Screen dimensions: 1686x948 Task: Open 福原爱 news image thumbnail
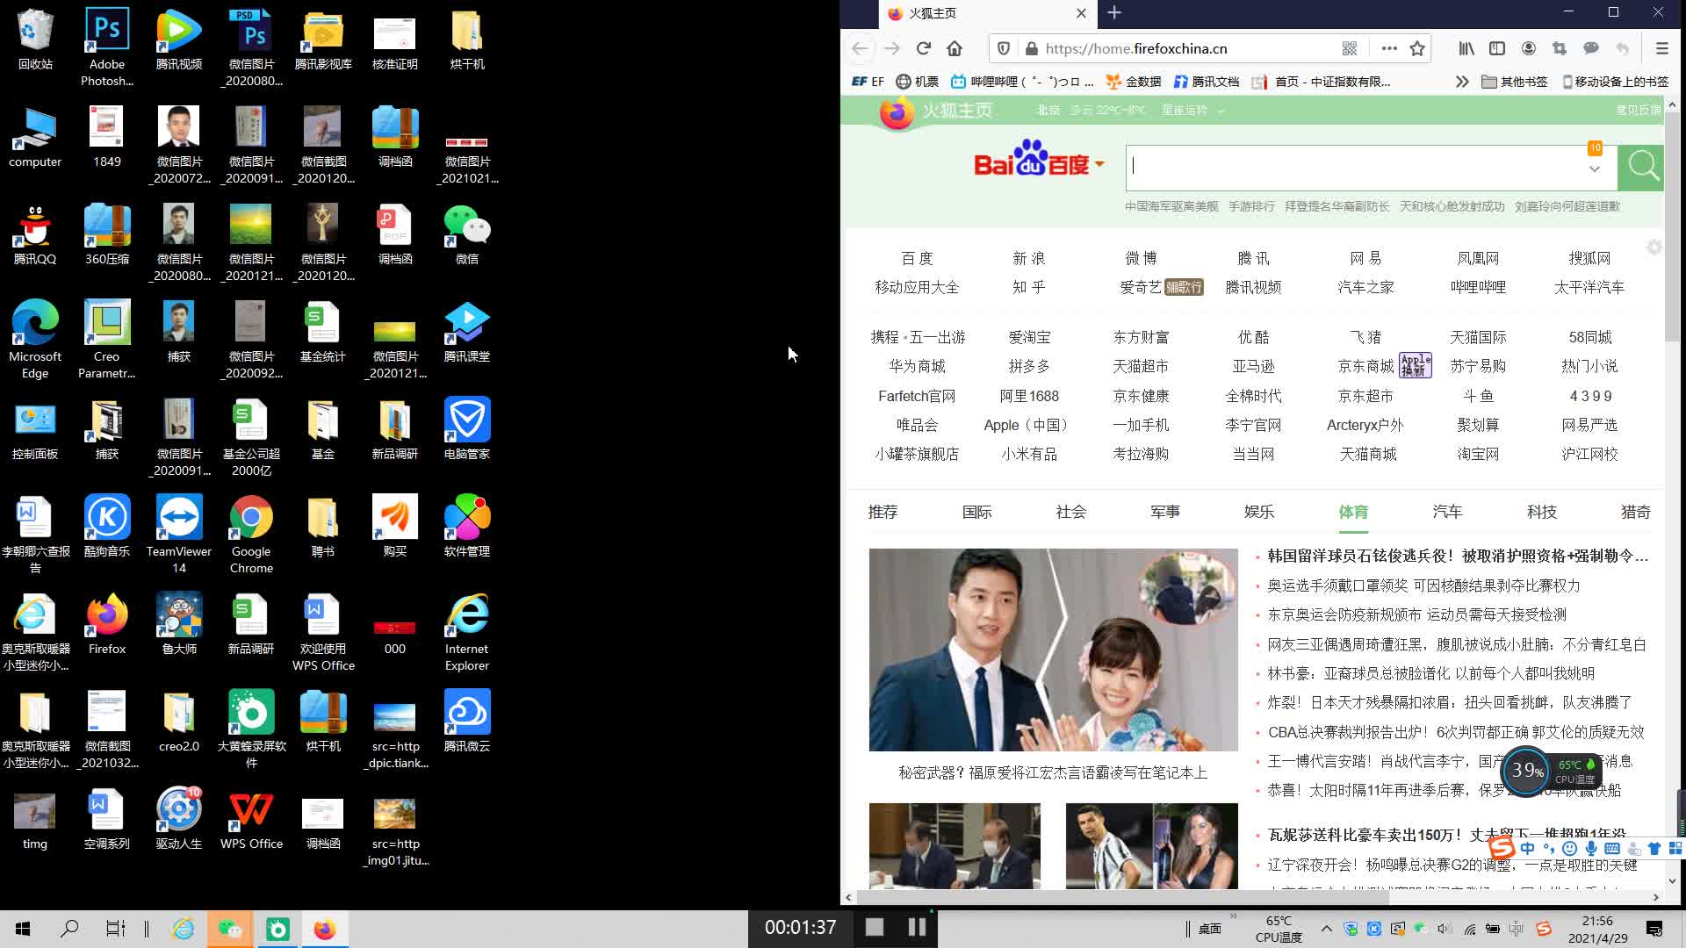click(1053, 650)
